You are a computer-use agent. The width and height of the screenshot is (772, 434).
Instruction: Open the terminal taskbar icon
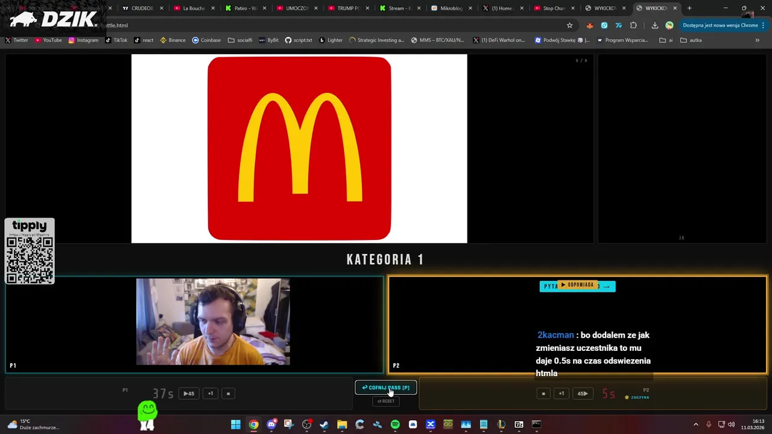(x=536, y=424)
